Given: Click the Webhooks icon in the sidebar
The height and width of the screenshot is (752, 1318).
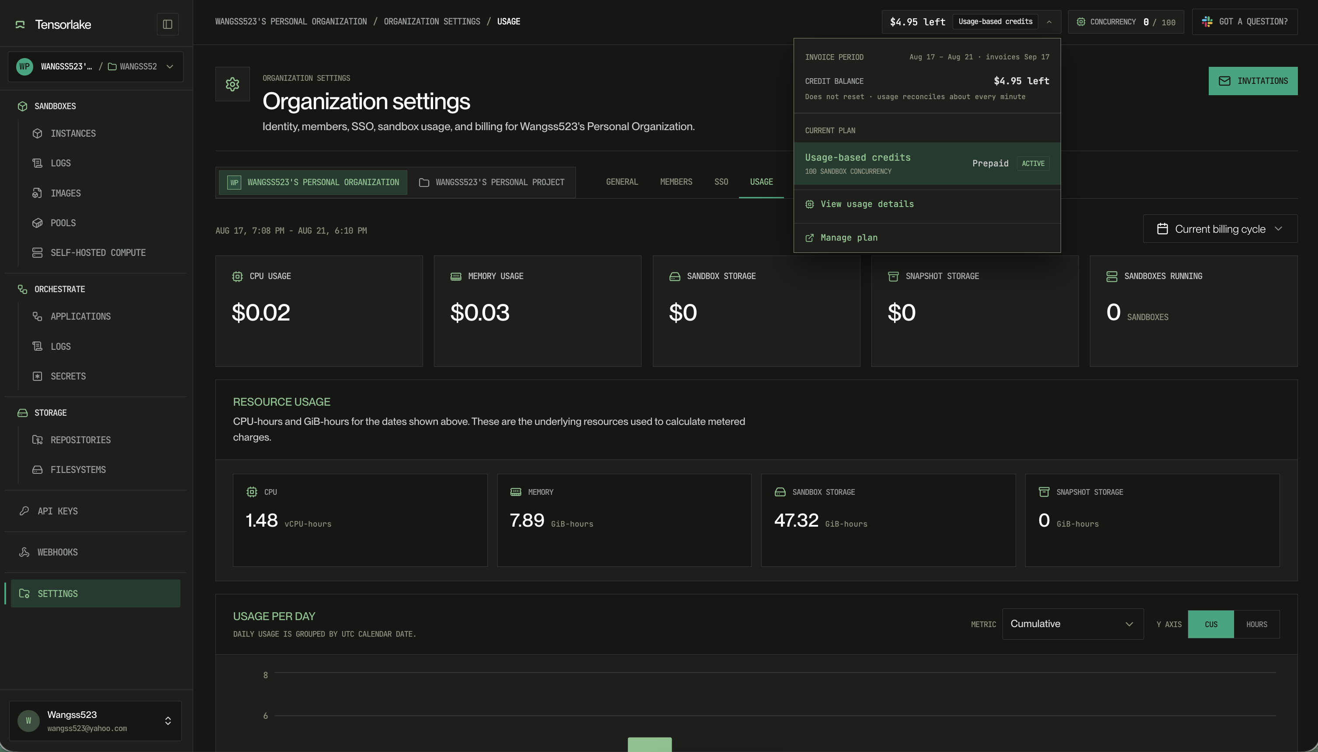Looking at the screenshot, I should pos(24,552).
